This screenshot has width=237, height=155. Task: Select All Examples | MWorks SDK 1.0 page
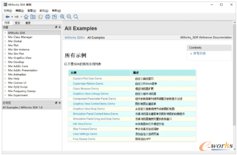click(x=32, y=107)
